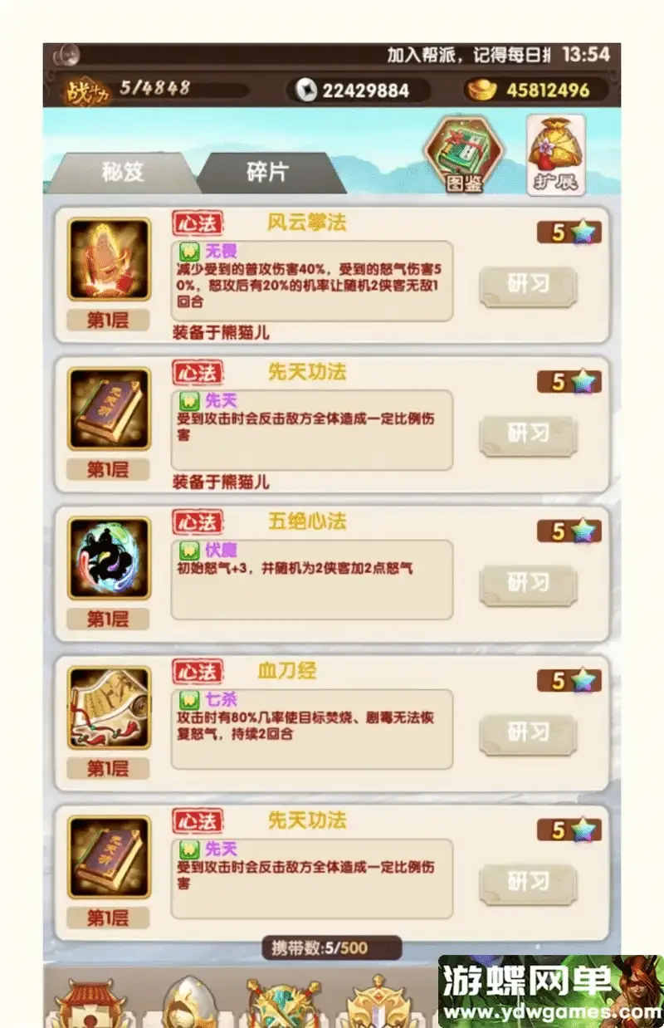The image size is (664, 1028).
Task: Tap the 风云掌法 flaming hand icon
Action: coord(109,259)
